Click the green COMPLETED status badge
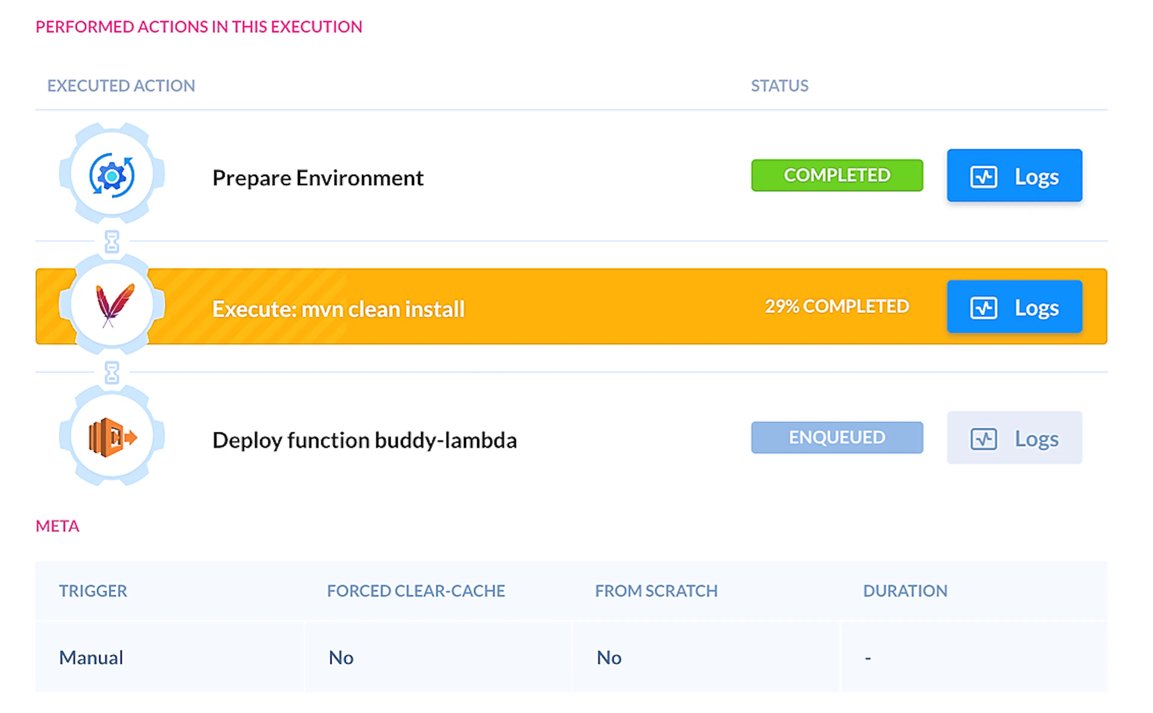1153x713 pixels. click(837, 175)
